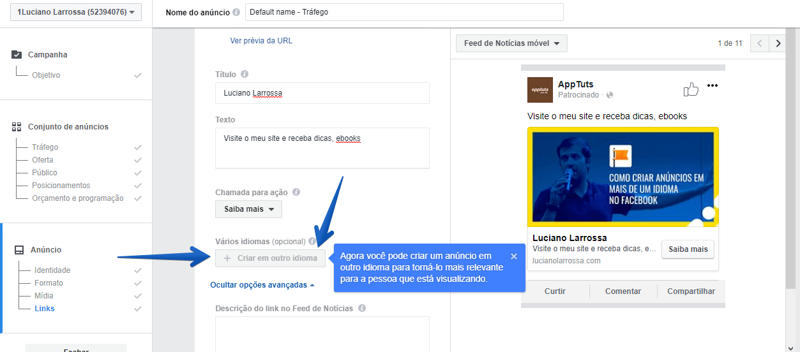Click the Conjunto de anúncios grid icon
This screenshot has height=352, width=800.
tap(17, 127)
